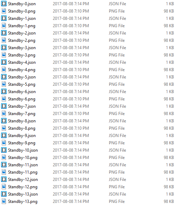Select the file name Standby-1.png
This screenshot has height=205, width=182.
coord(22,26)
